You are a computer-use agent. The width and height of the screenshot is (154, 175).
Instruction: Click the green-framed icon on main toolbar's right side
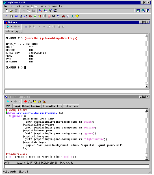(138, 11)
